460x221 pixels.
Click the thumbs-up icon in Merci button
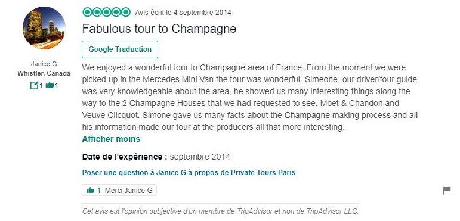pos(91,191)
